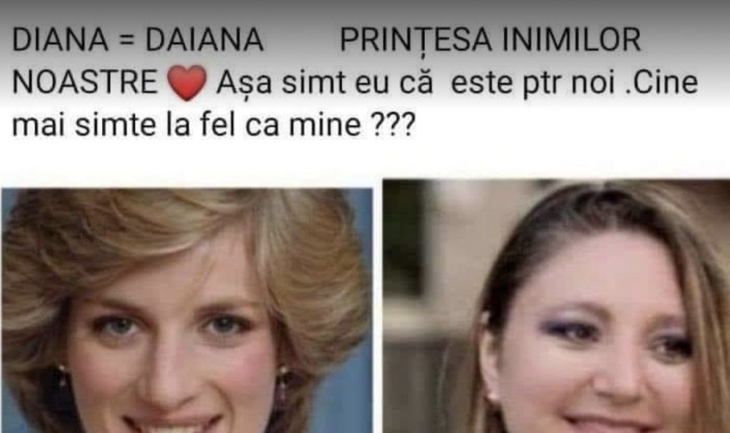This screenshot has width=730, height=433.
Task: Click the words este ptr noi
Action: coord(533,84)
